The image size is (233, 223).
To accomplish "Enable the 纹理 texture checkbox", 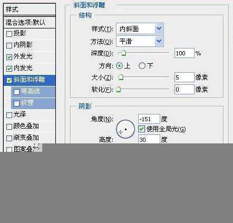I will [x=16, y=103].
